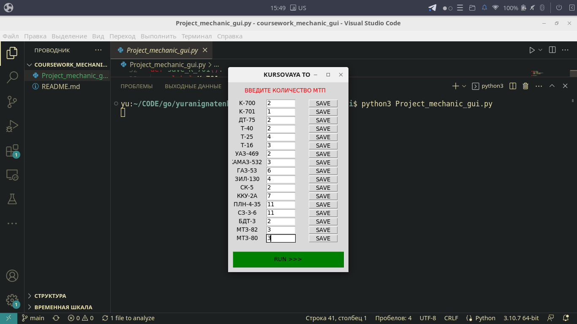Viewport: 577px width, 324px height.
Task: Switch git branch main in status bar
Action: coord(33,318)
